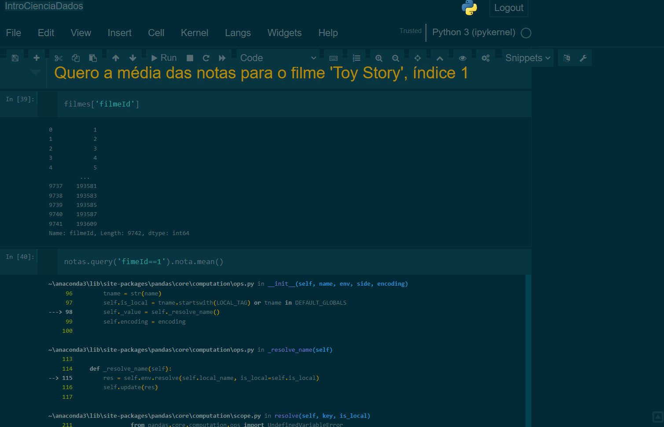This screenshot has width=664, height=427.
Task: Click the Python 3 (ipykernel) kernel name
Action: (x=473, y=32)
